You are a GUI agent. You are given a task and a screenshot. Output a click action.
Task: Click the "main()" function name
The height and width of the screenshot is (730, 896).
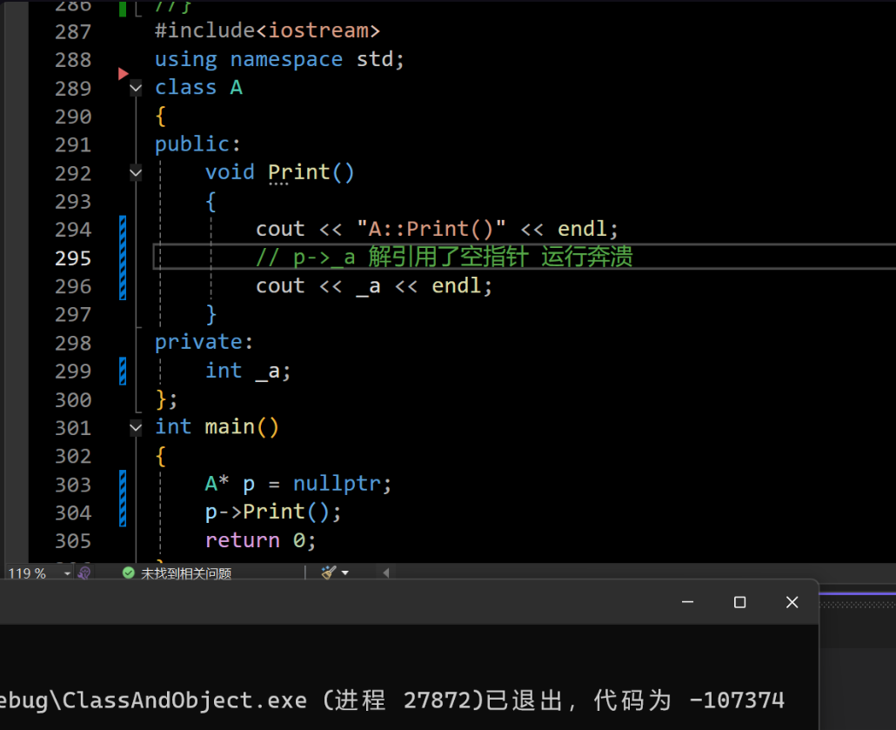click(242, 427)
